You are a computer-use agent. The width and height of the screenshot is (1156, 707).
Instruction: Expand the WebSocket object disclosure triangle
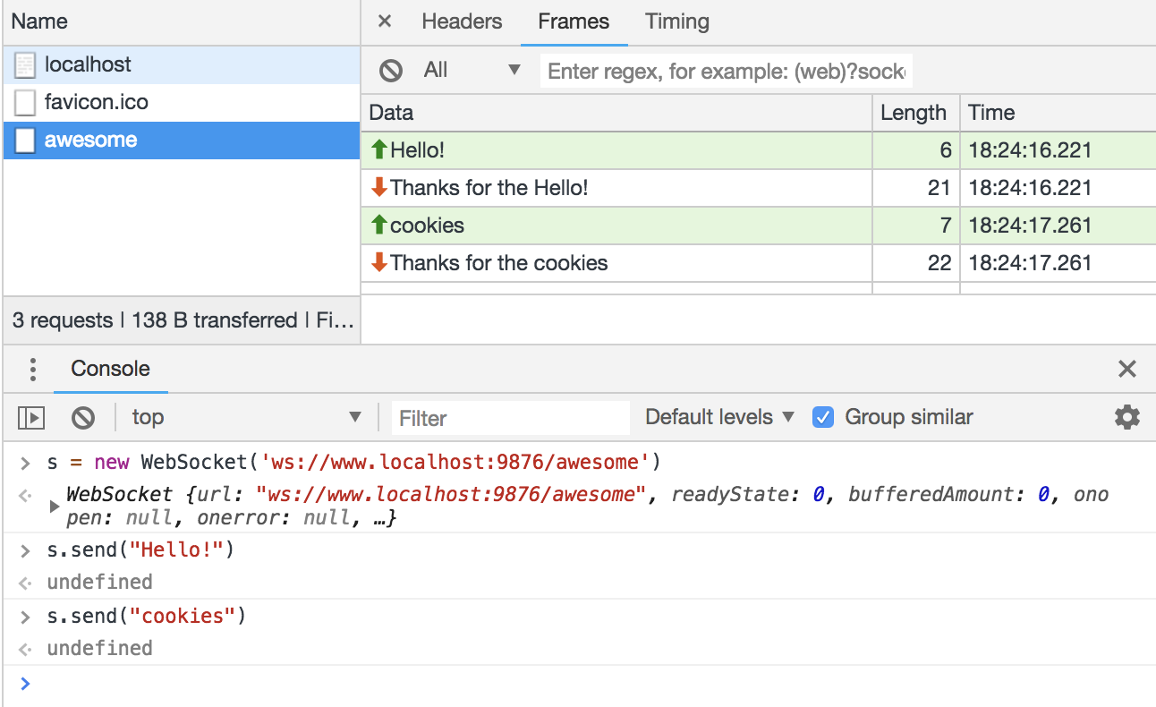coord(55,507)
